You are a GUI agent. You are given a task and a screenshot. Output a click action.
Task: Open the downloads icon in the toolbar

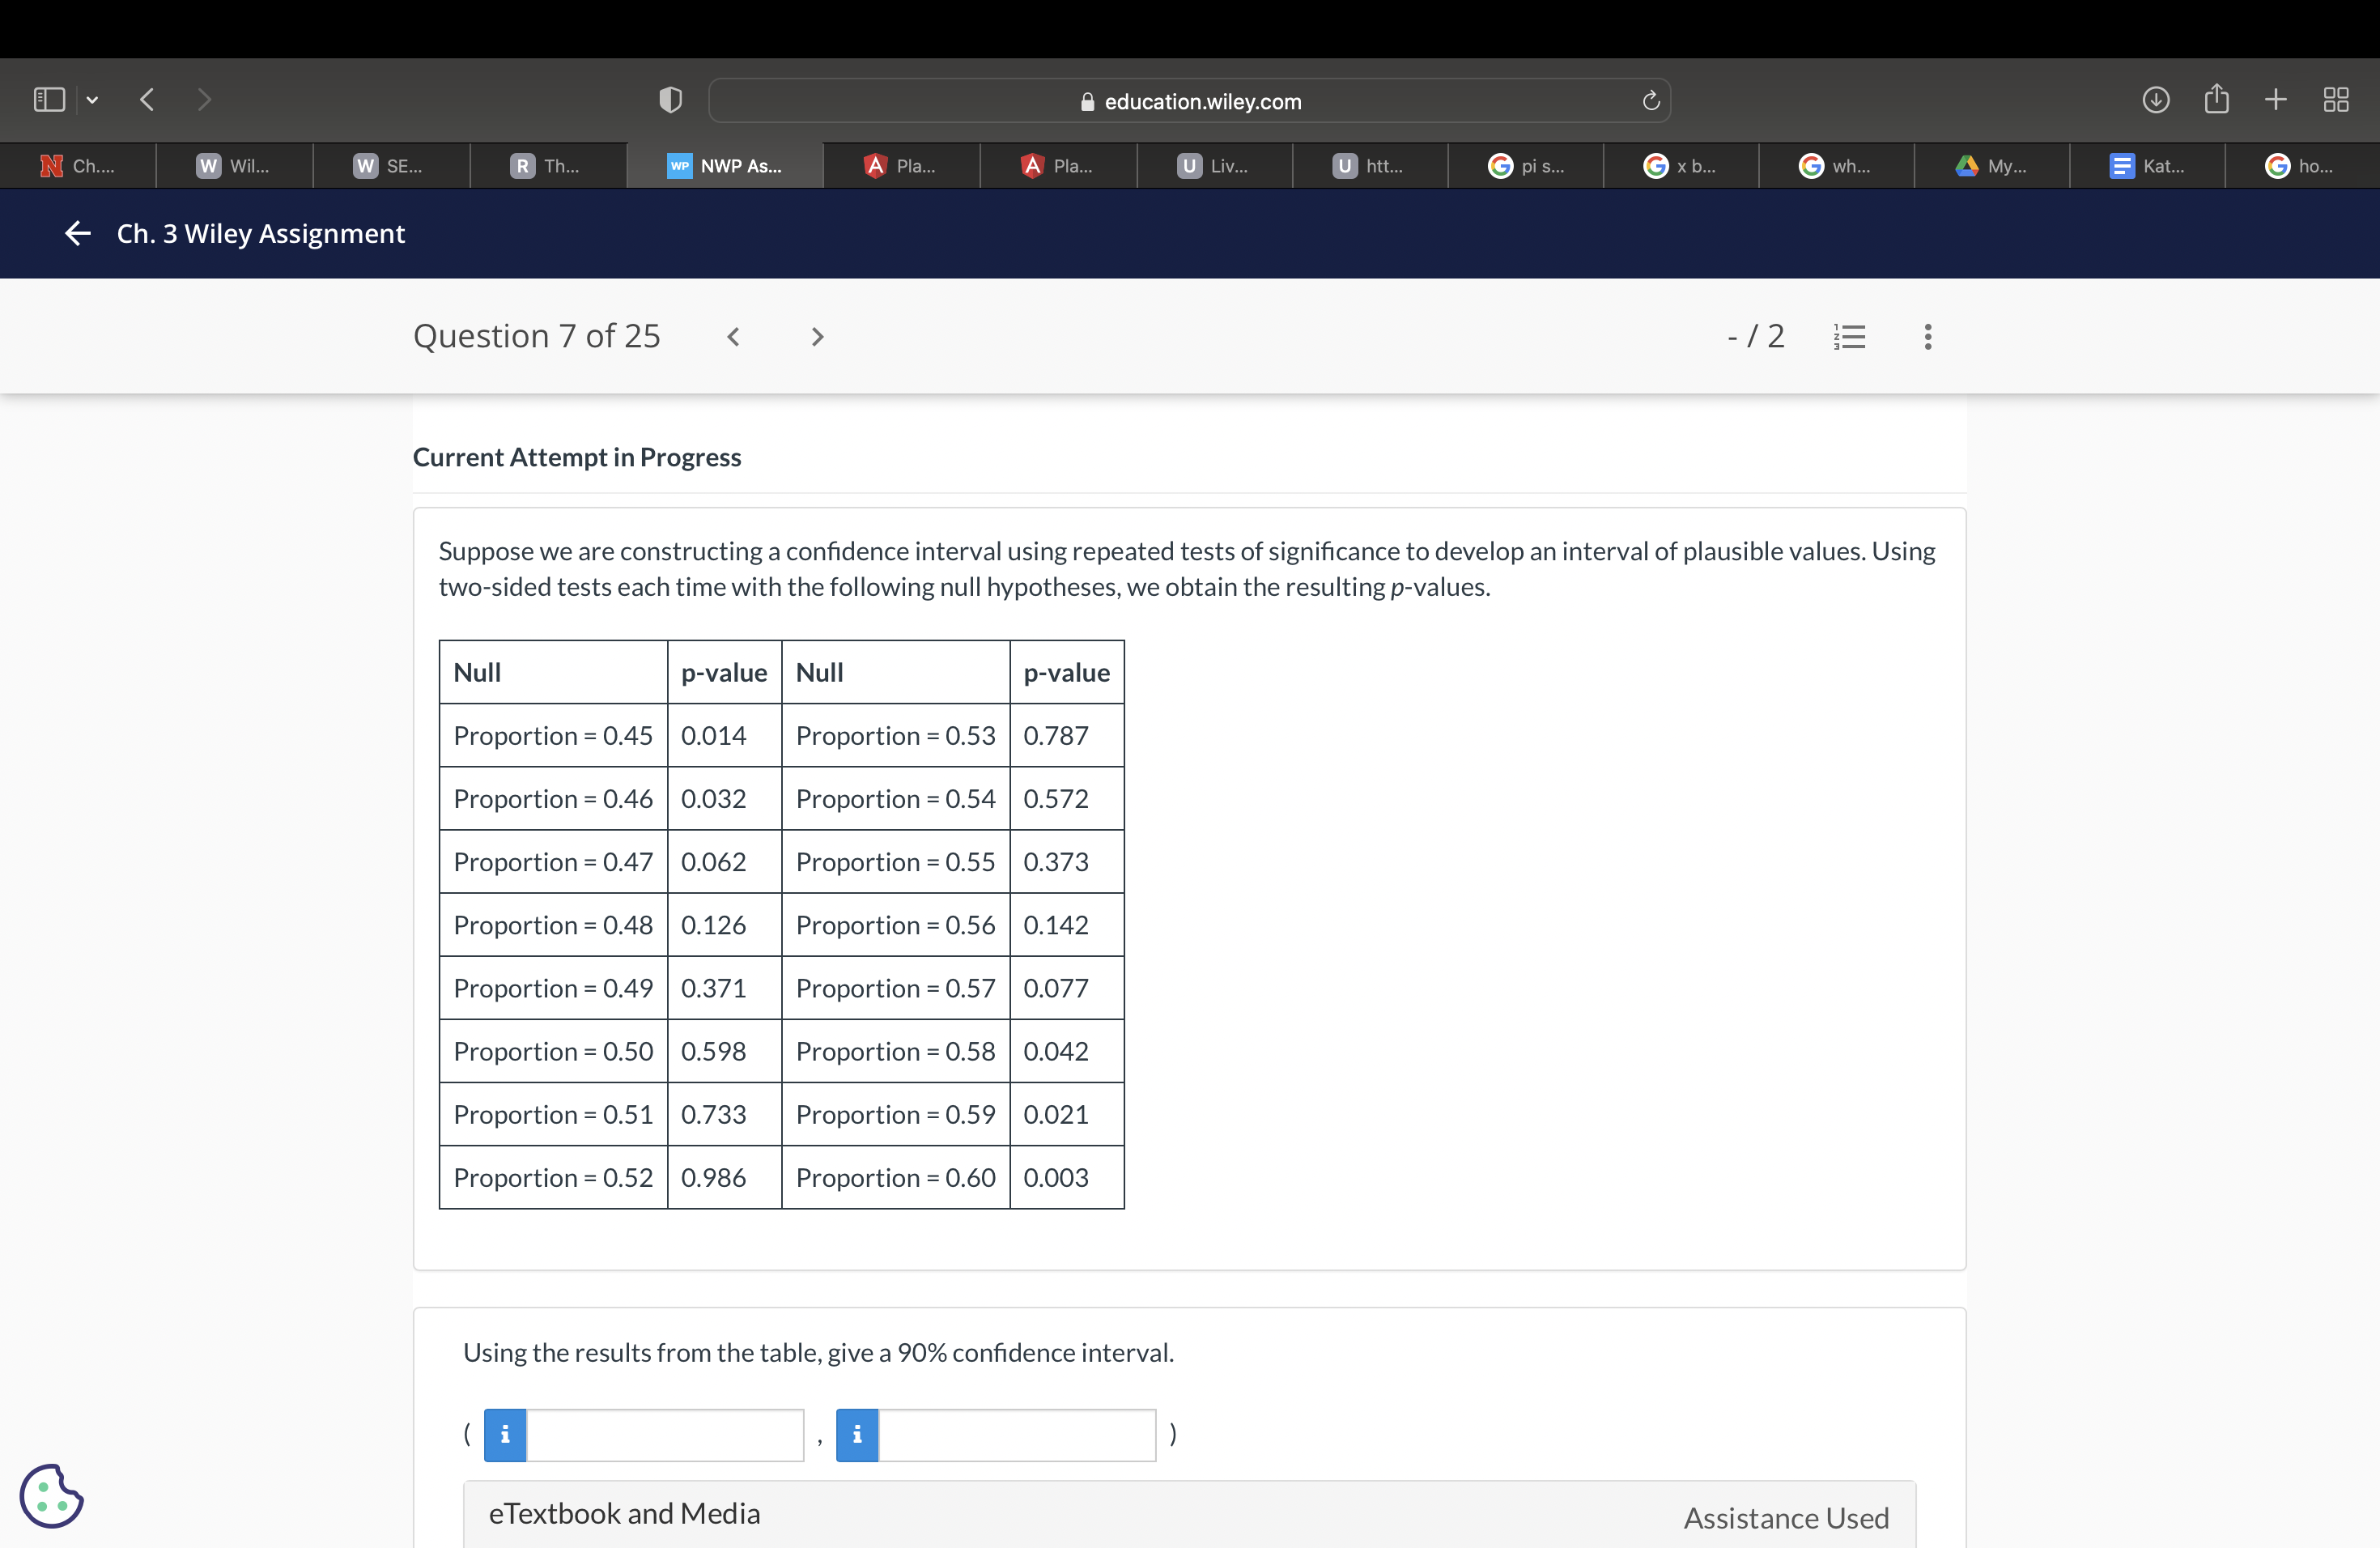click(x=2155, y=100)
